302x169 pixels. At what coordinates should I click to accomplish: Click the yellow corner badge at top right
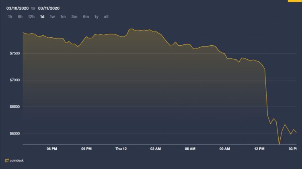pos(294,1)
